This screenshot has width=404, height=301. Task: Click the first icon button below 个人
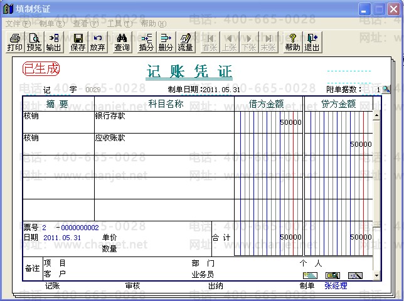[310, 275]
